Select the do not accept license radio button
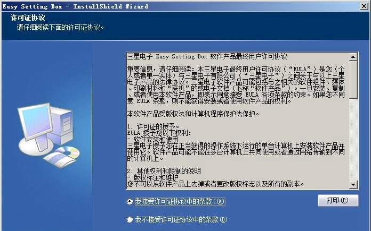Screen dimensions: 371x231 point(130,220)
